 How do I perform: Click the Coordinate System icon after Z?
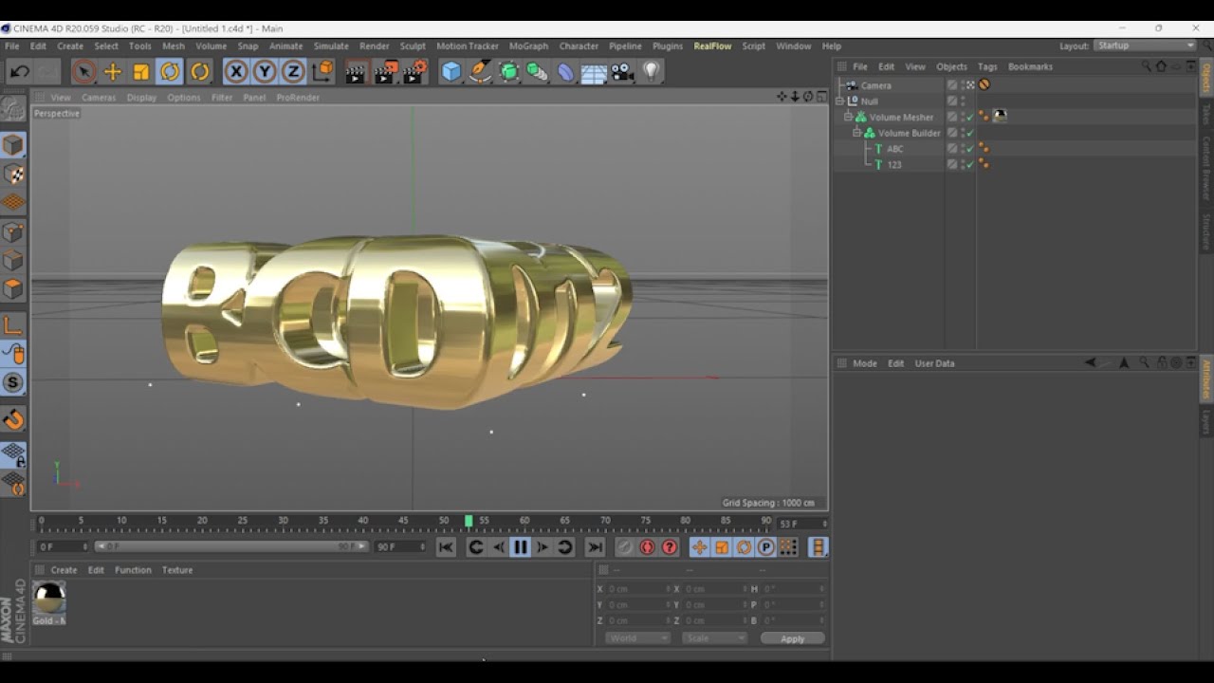[322, 71]
